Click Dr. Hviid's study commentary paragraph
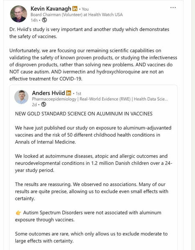The height and width of the screenshot is (250, 195). [x=89, y=33]
